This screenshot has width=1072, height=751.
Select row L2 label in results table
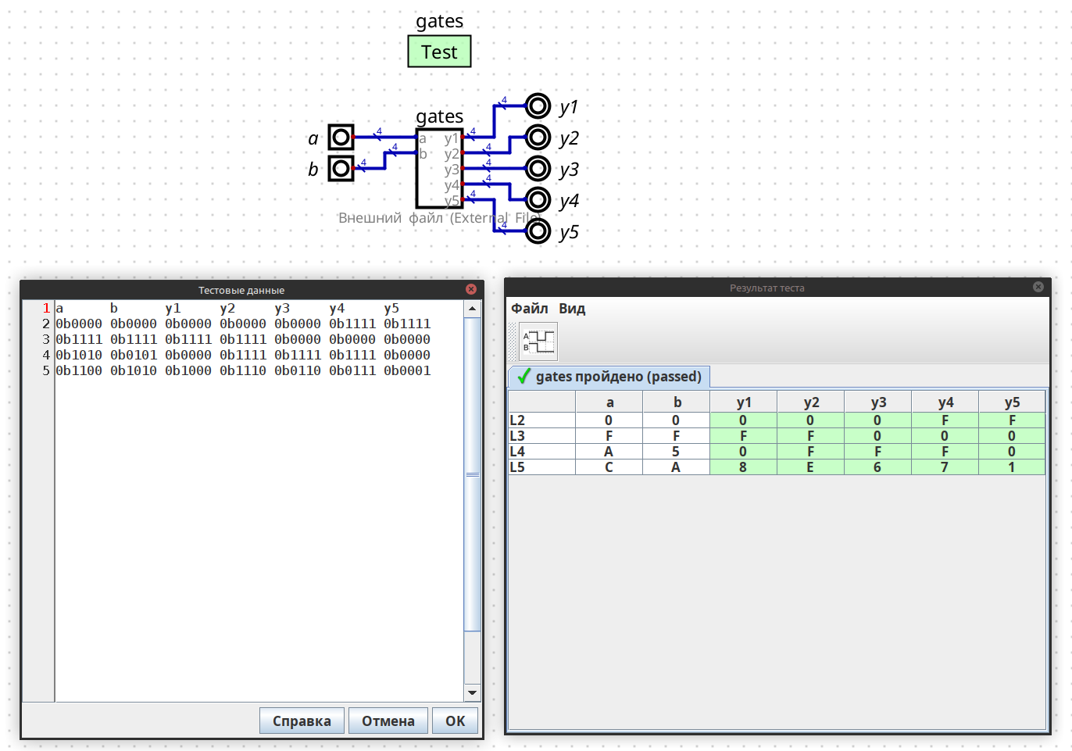542,420
